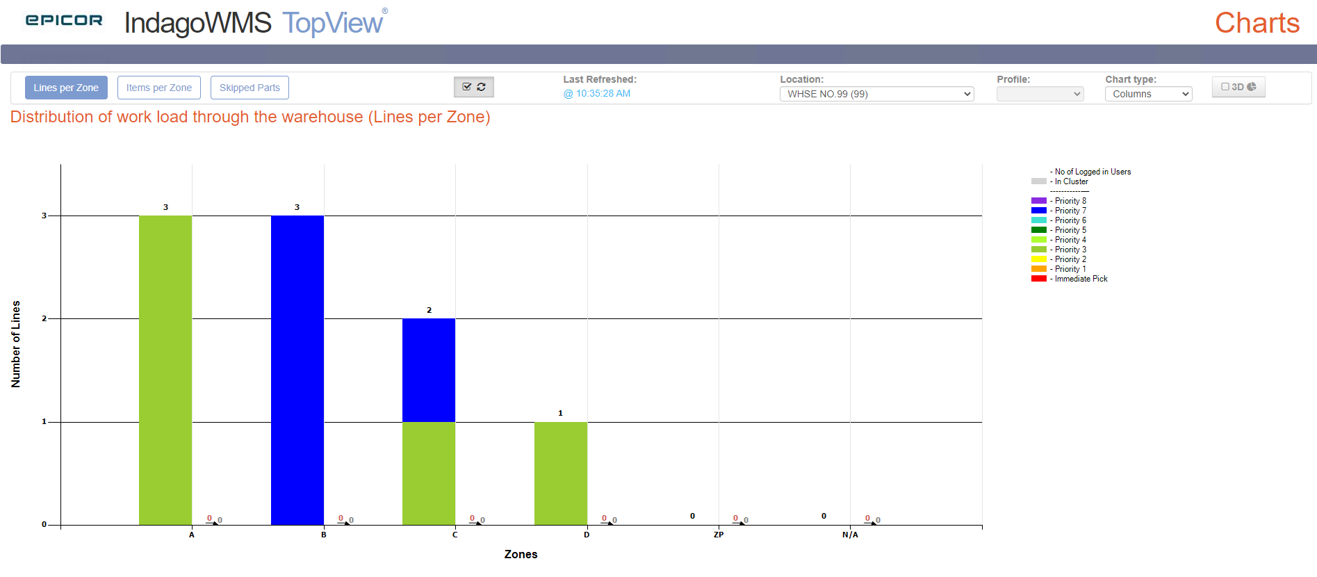Click Priority 2 yellow legend swatch
The height and width of the screenshot is (577, 1317).
[x=1039, y=259]
